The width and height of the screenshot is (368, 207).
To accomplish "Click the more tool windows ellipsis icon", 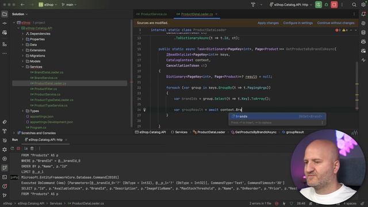I will 5,53.
